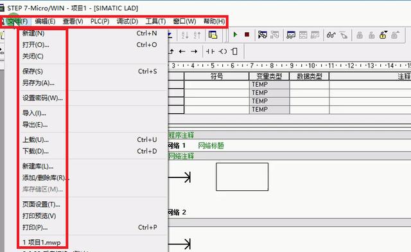Image resolution: width=411 pixels, height=252 pixels.
Task: Click the red STOP icon
Action: tap(247, 34)
